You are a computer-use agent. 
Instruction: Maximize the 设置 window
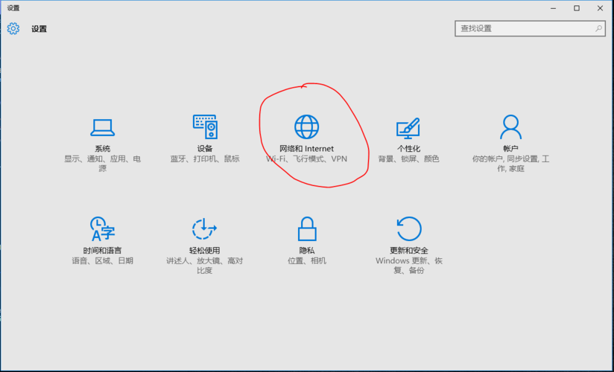577,8
